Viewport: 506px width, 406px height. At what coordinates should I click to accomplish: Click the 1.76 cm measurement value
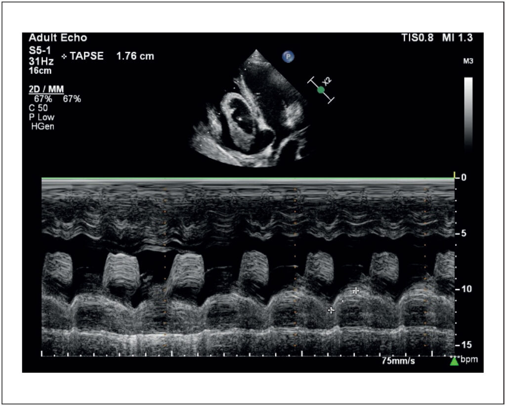click(x=135, y=56)
